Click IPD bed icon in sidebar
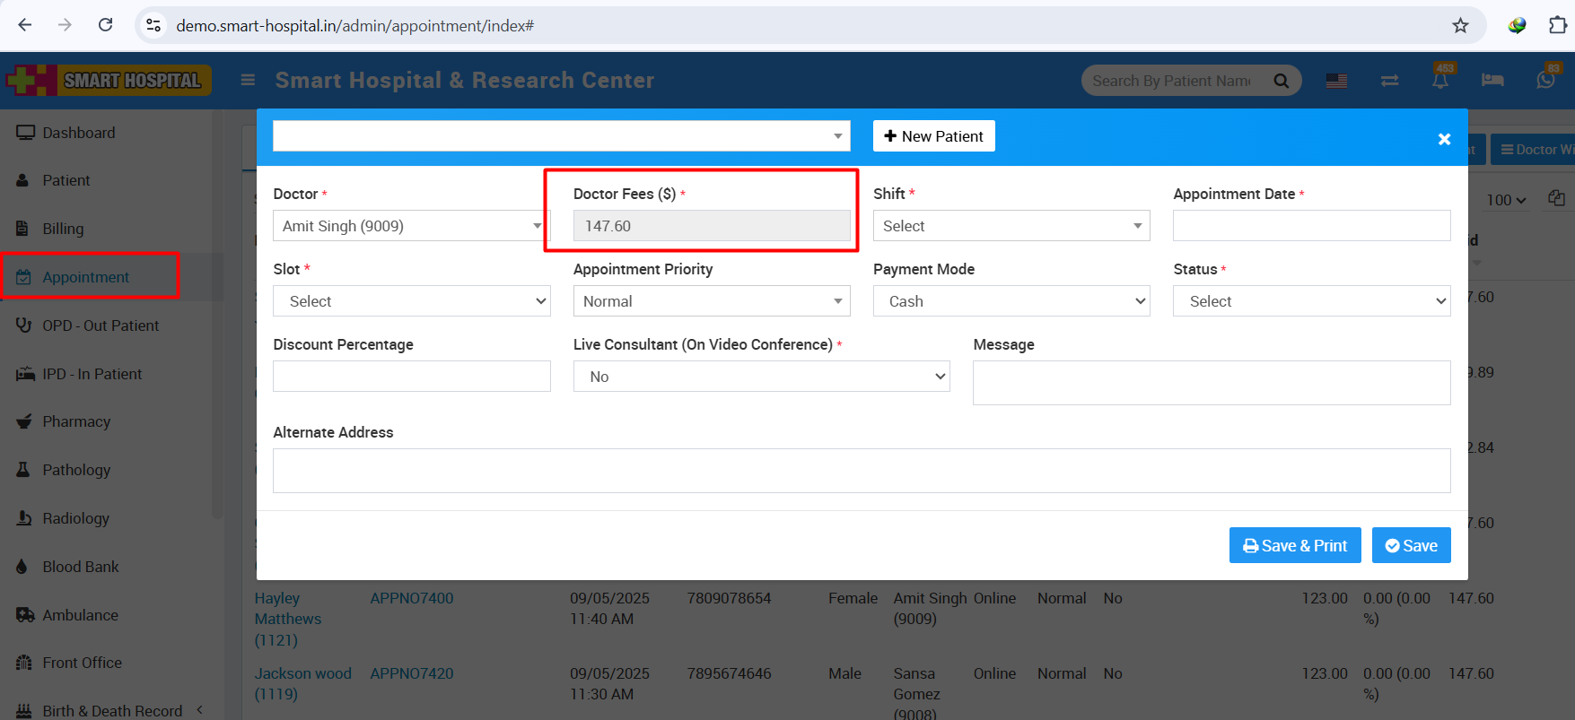This screenshot has height=720, width=1575. 25,374
